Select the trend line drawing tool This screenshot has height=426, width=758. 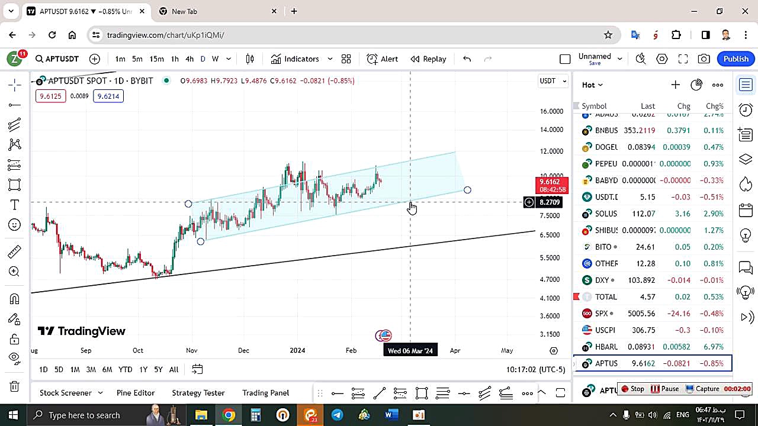tap(15, 105)
